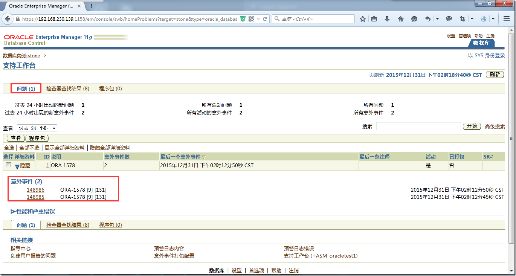516x276 pixels.
Task: Open the Firefox hamburger menu
Action: pos(506,19)
